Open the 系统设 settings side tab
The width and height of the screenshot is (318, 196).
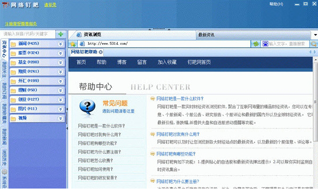[4, 179]
